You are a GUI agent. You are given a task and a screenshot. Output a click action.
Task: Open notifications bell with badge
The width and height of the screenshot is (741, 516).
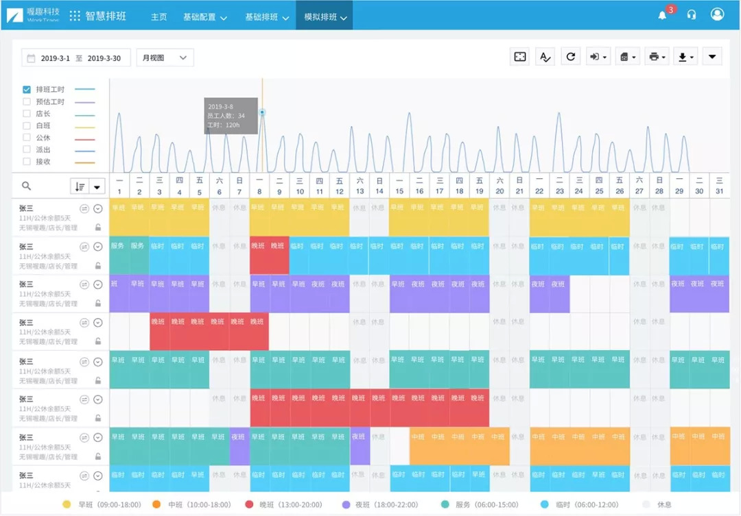pos(663,15)
